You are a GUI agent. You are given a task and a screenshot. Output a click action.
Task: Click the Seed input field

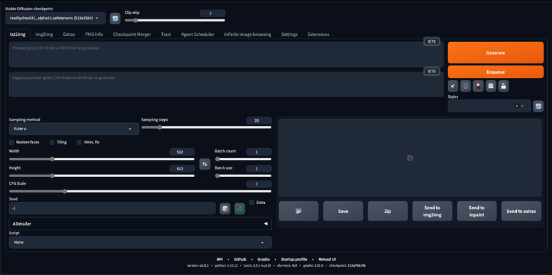[x=112, y=208]
